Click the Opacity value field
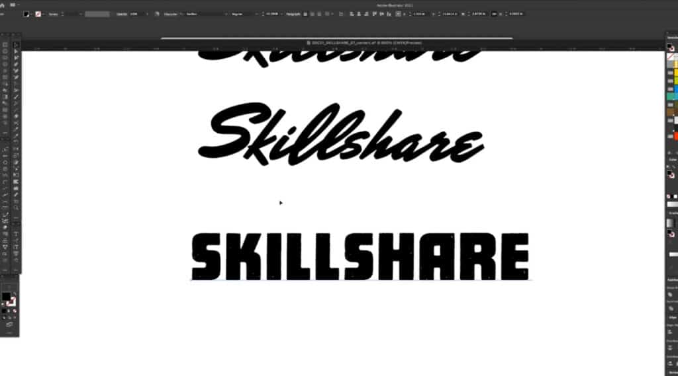 (136, 15)
